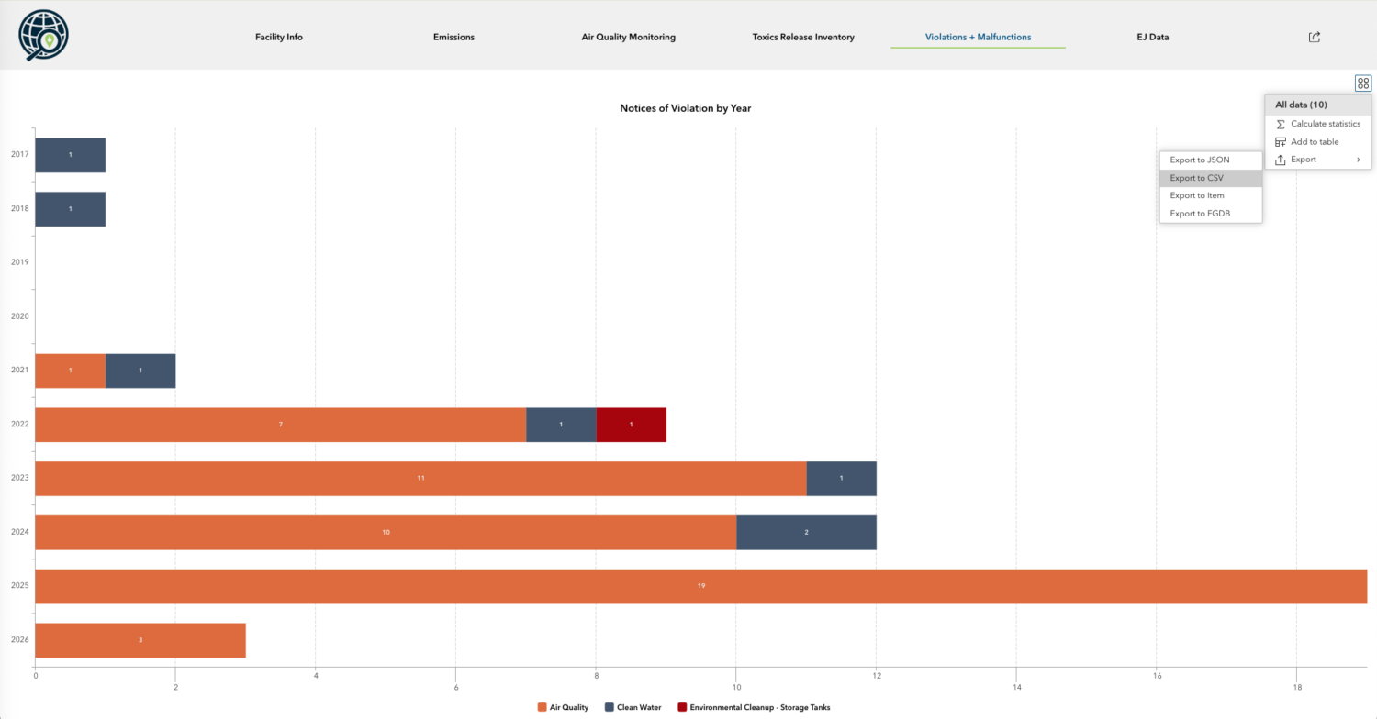The width and height of the screenshot is (1377, 719).
Task: Click the Export upload icon
Action: [x=1281, y=160]
